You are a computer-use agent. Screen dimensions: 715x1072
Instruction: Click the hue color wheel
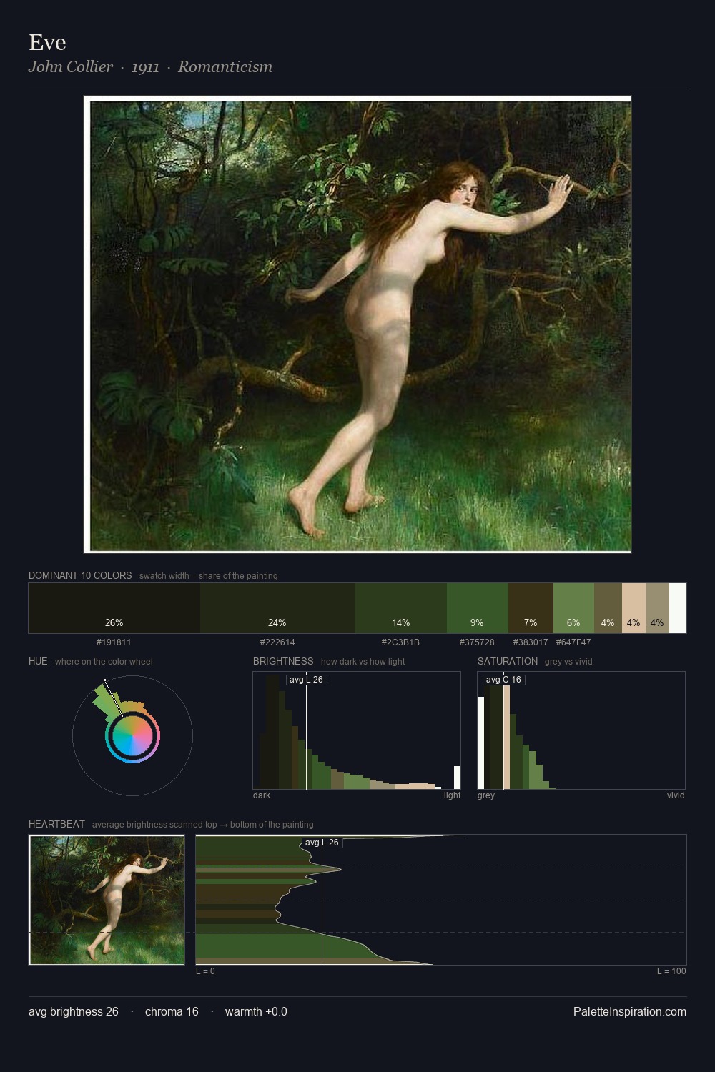tap(132, 736)
